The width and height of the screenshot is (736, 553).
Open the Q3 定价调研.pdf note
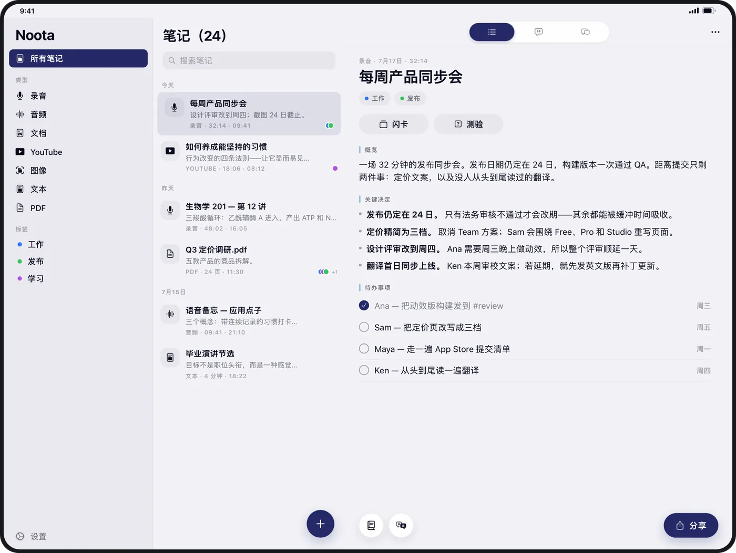coord(249,260)
